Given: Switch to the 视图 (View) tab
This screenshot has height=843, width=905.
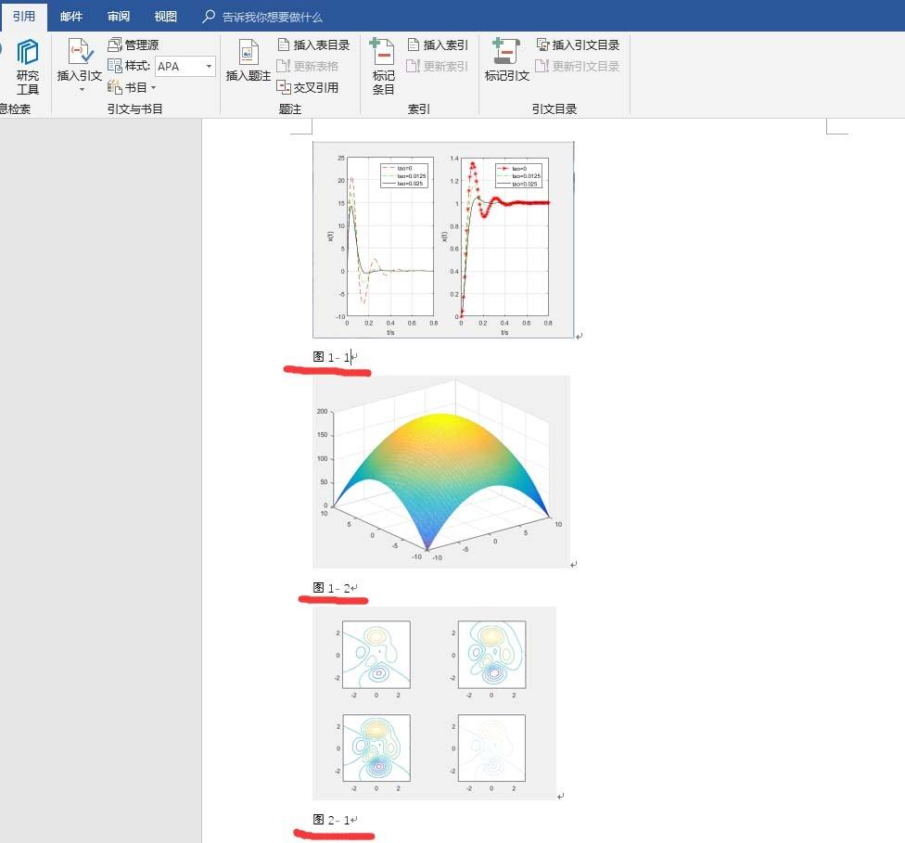Looking at the screenshot, I should pos(165,16).
